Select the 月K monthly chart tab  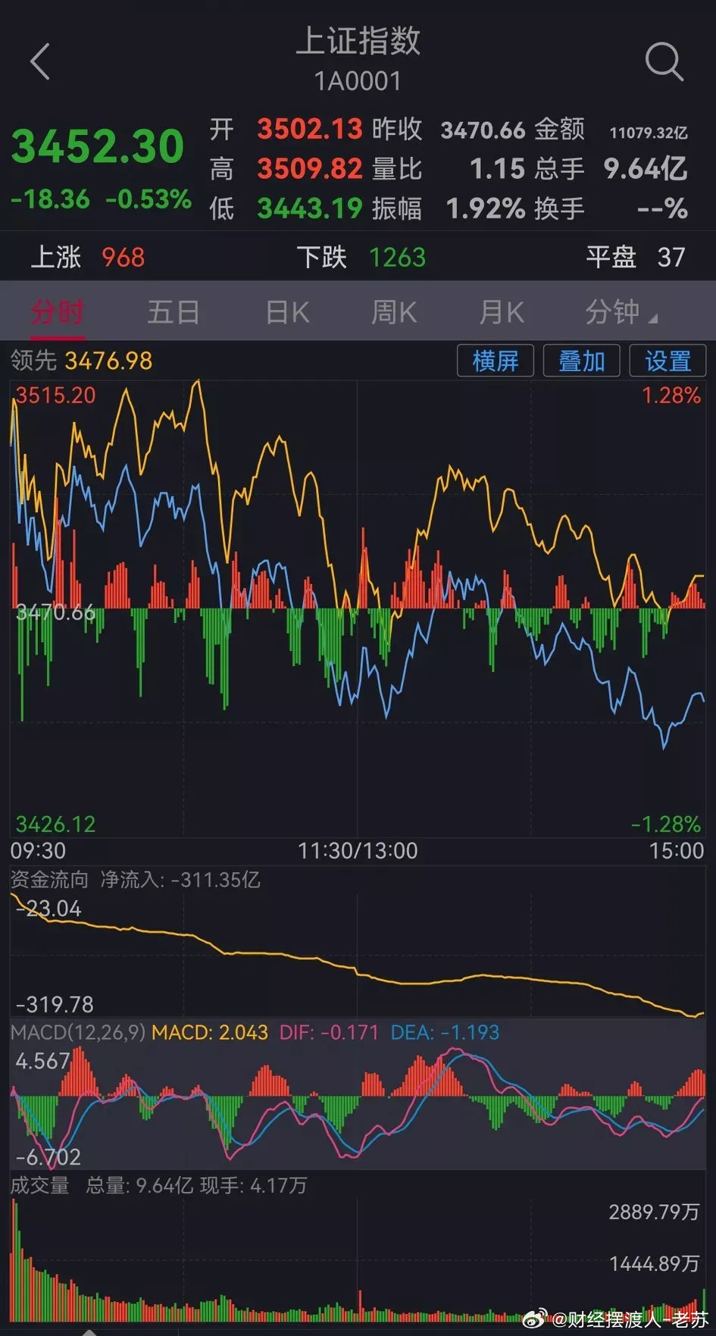502,311
